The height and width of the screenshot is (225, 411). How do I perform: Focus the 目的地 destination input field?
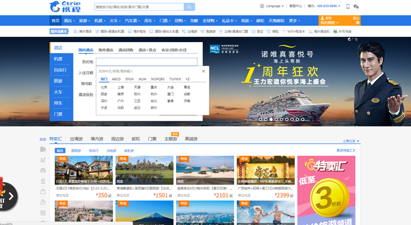tap(147, 62)
